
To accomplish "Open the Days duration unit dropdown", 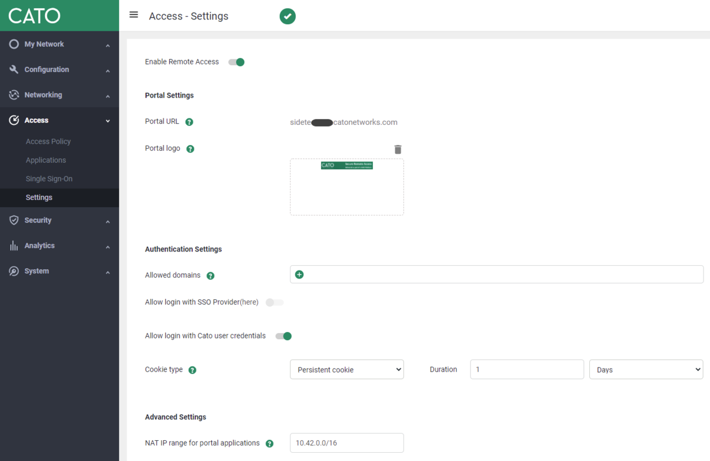I will (646, 369).
